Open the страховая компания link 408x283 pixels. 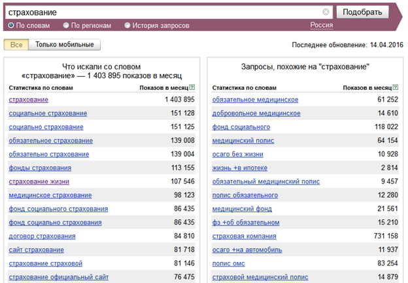coord(244,236)
